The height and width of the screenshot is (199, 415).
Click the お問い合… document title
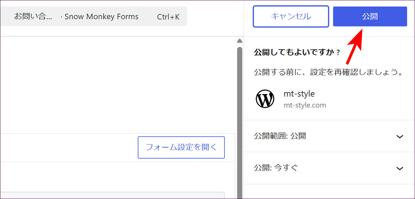point(33,16)
